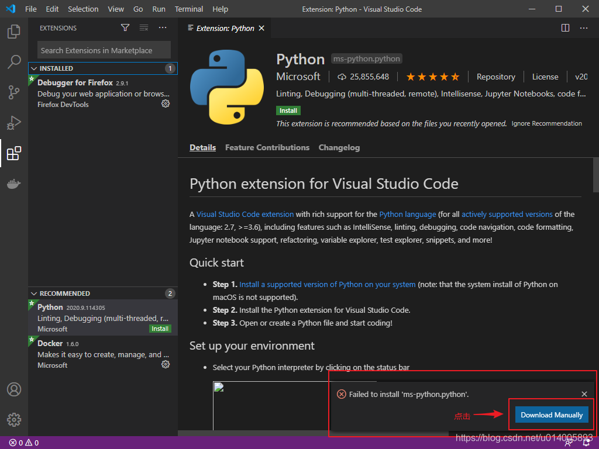Viewport: 599px width, 449px height.
Task: Open the Selection menu
Action: tap(83, 9)
